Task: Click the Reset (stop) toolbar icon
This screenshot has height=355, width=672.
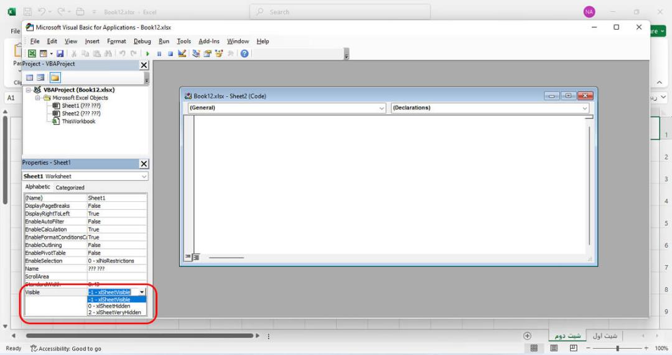Action: click(170, 53)
